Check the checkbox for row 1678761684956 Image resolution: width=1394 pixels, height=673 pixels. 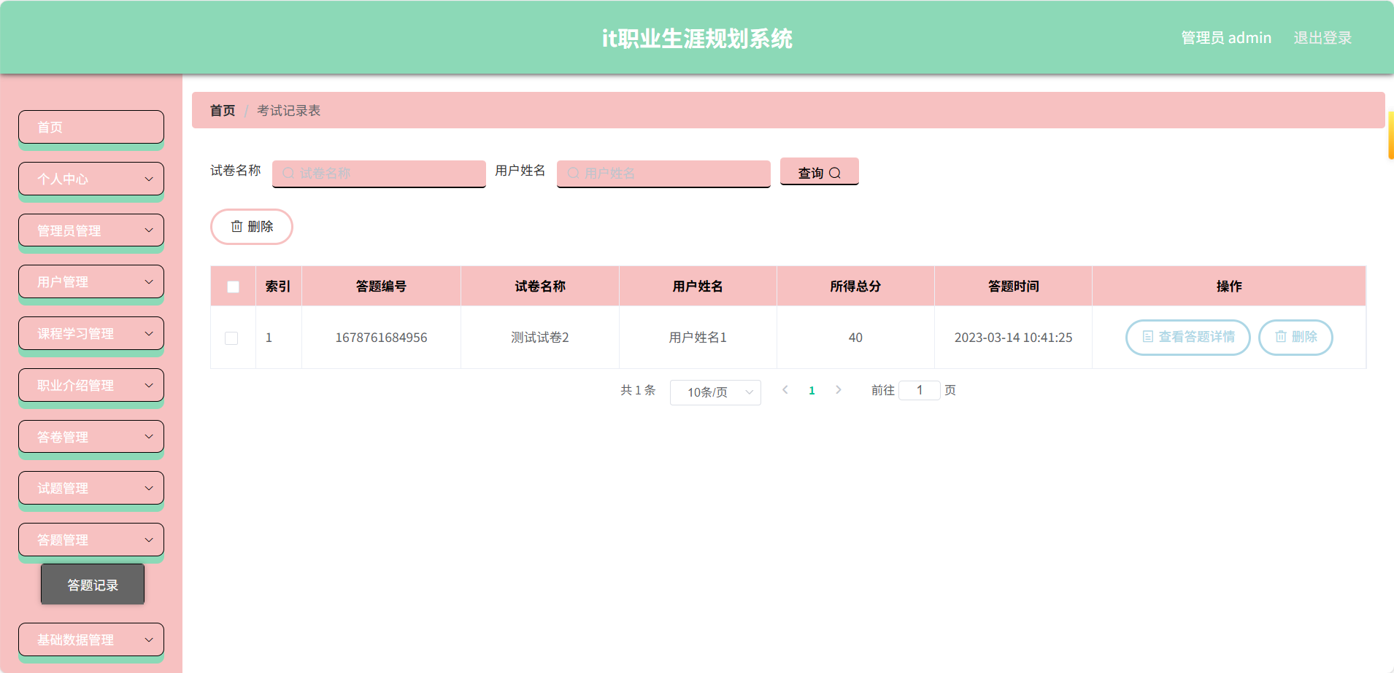pyautogui.click(x=231, y=338)
